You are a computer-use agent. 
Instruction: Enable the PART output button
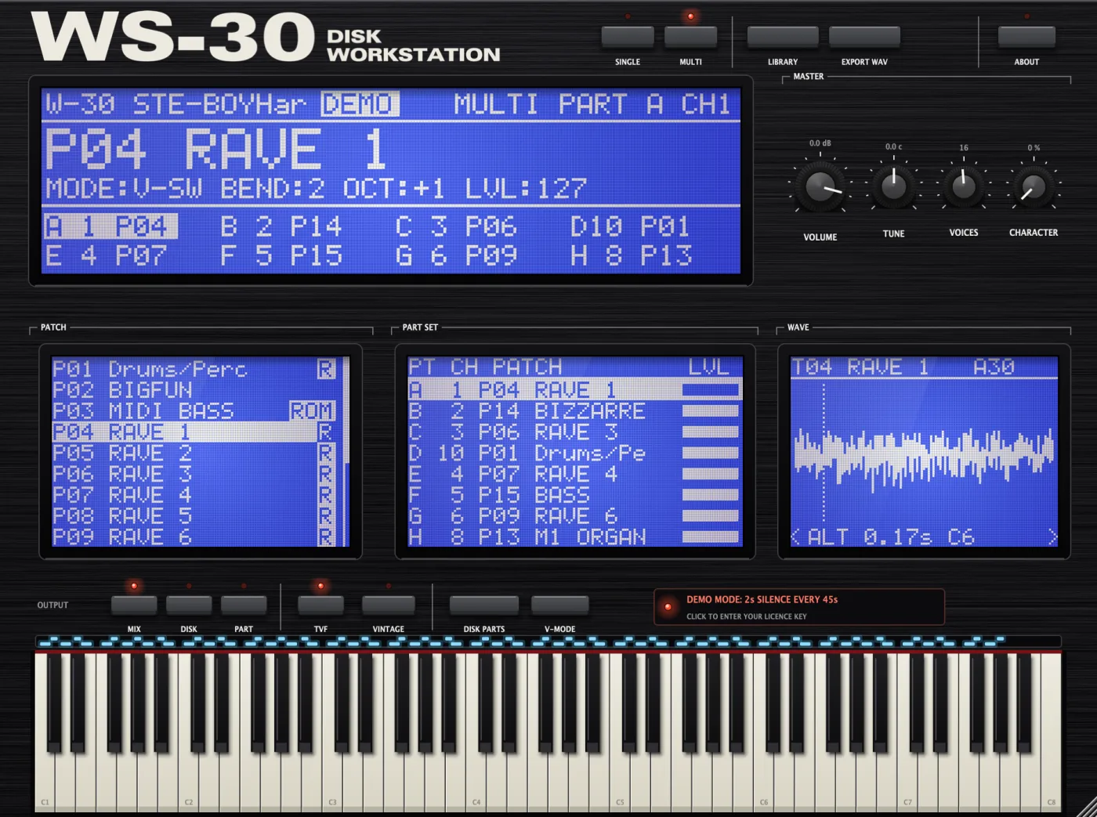tap(244, 606)
